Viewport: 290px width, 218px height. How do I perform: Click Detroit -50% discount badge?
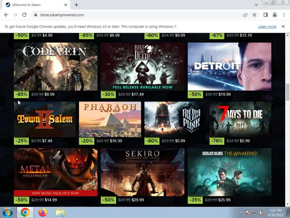(x=195, y=94)
